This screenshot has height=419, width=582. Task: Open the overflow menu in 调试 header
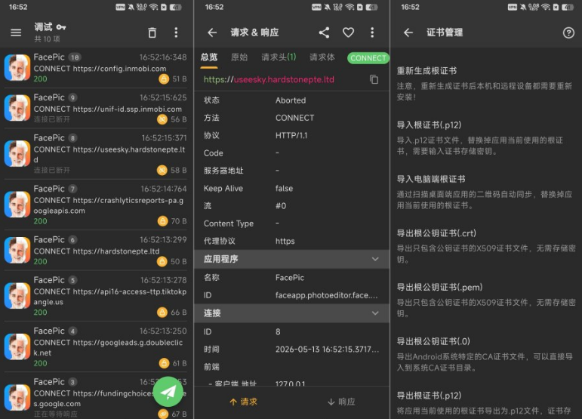point(176,32)
